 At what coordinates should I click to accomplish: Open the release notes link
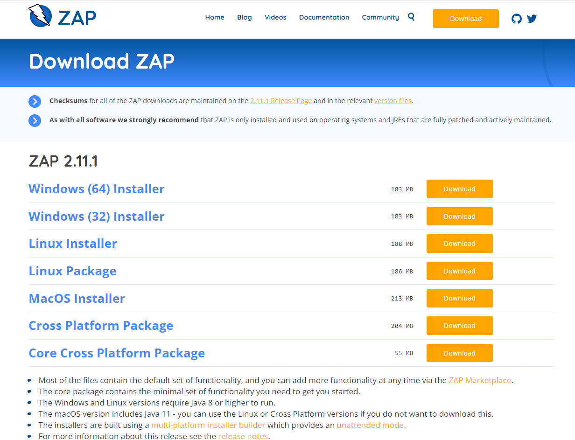243,436
